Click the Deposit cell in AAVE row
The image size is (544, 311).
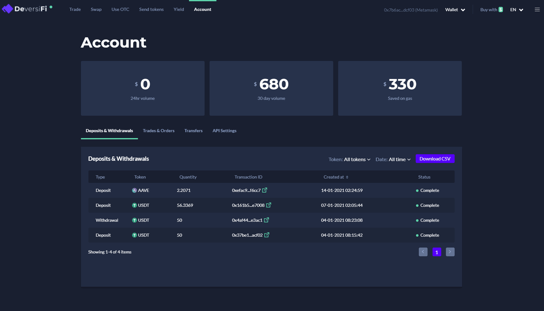point(103,190)
